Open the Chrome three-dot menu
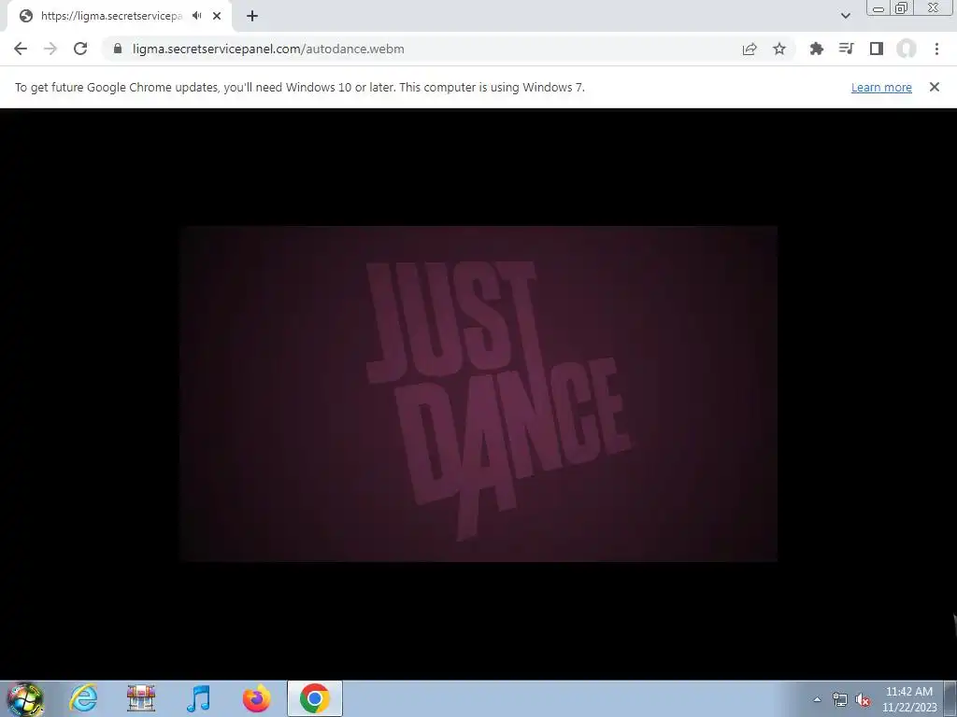Screen dimensions: 957x717 click(936, 49)
